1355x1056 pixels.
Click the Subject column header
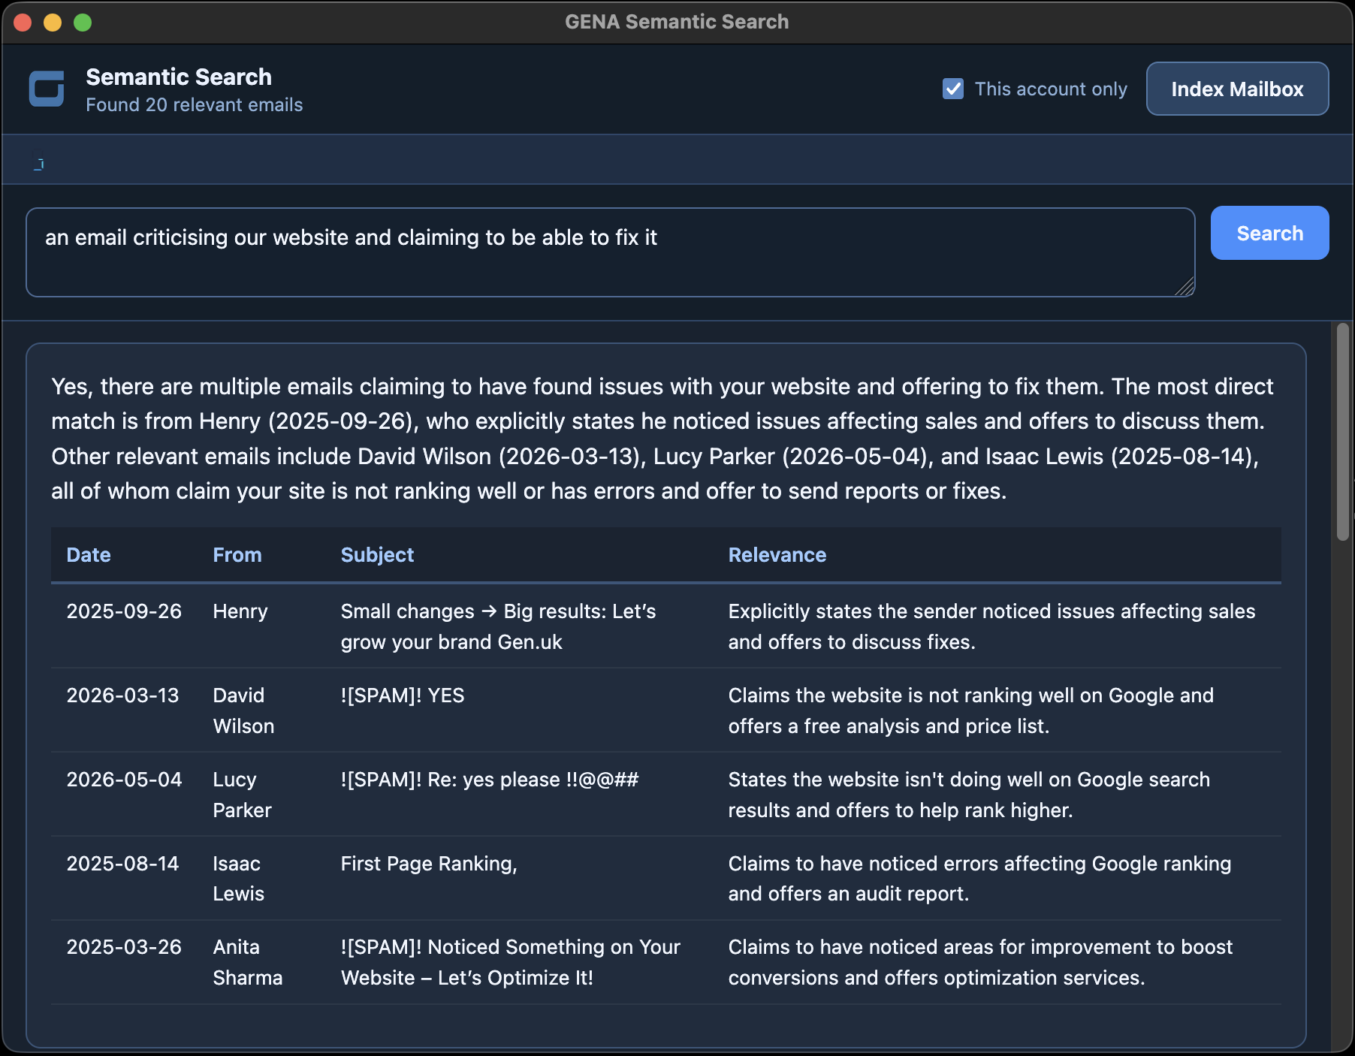377,555
